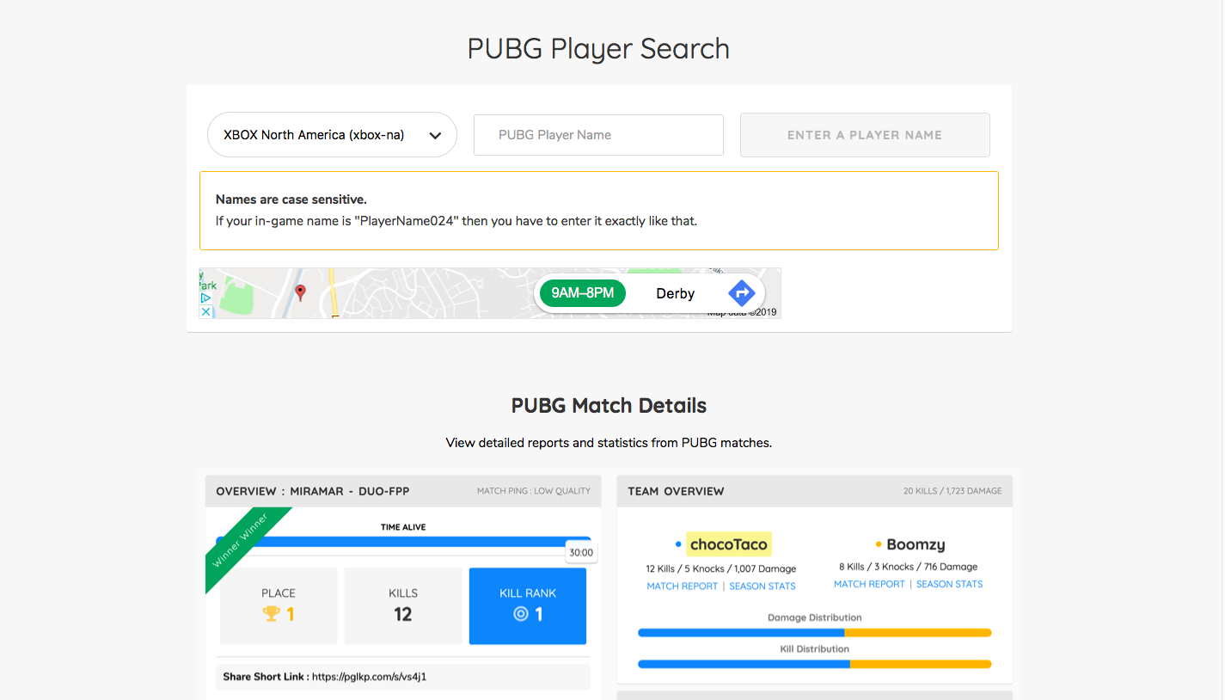The width and height of the screenshot is (1225, 700).
Task: Click Boomzy player name
Action: click(916, 544)
